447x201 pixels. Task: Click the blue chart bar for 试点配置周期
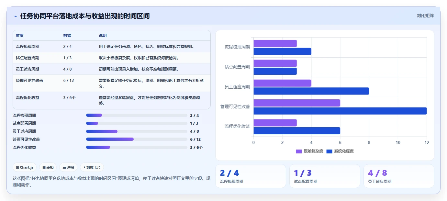pos(275,71)
